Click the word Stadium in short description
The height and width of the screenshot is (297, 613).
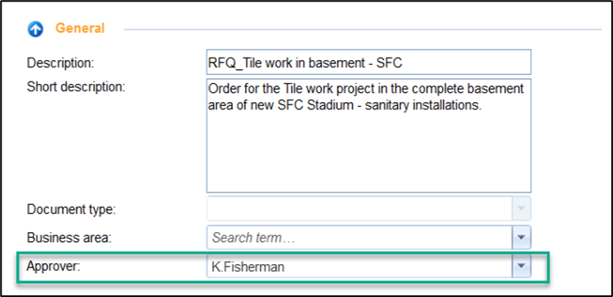(334, 105)
